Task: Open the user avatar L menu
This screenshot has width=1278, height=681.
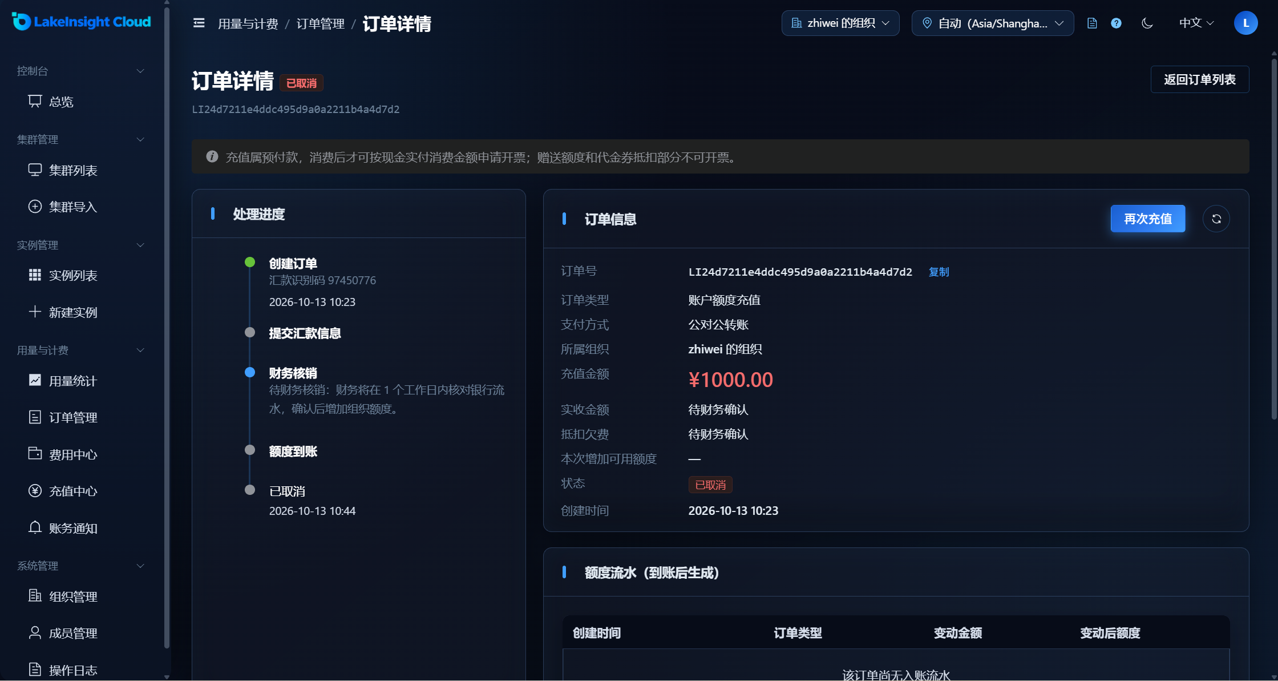Action: 1245,23
